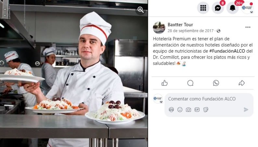The image size is (258, 147).
Task: Click the #FundaciónALCO hashtag
Action: pyautogui.click(x=227, y=51)
